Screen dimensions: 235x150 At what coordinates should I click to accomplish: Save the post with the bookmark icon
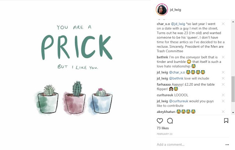(x=227, y=121)
